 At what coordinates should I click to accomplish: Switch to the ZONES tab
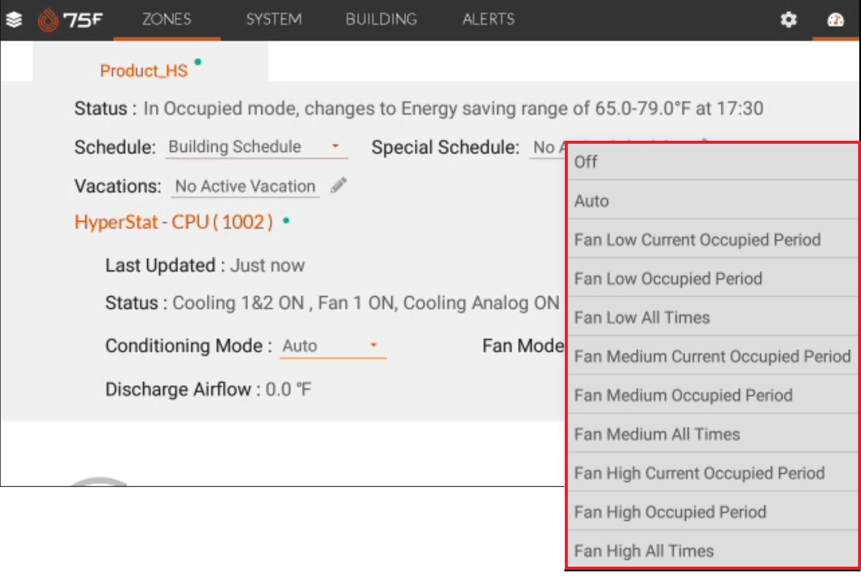click(167, 19)
